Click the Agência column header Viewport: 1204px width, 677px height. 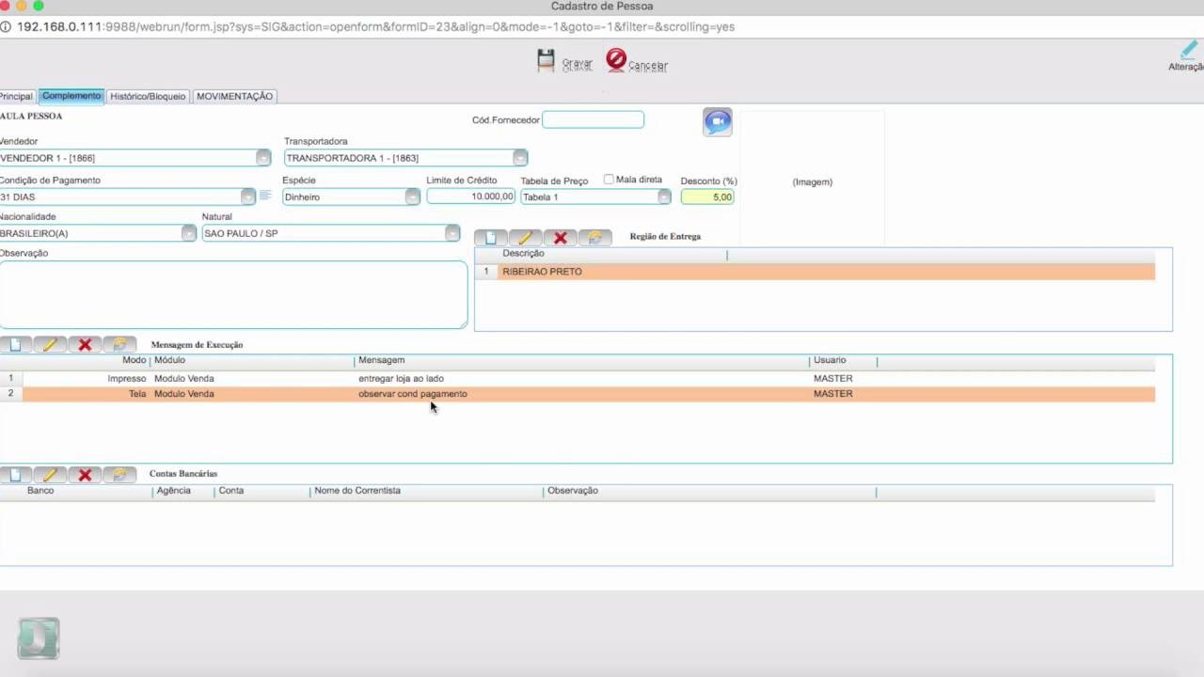[x=174, y=491]
